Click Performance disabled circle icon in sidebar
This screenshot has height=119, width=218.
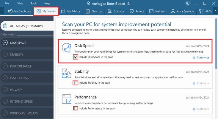coord(5,66)
